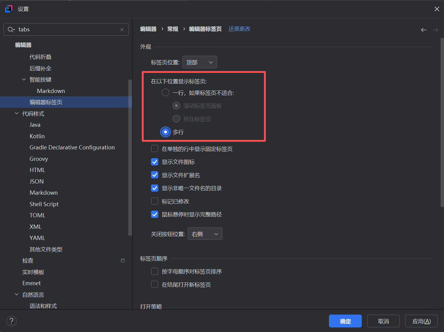Open help via the question mark icon

pyautogui.click(x=11, y=321)
